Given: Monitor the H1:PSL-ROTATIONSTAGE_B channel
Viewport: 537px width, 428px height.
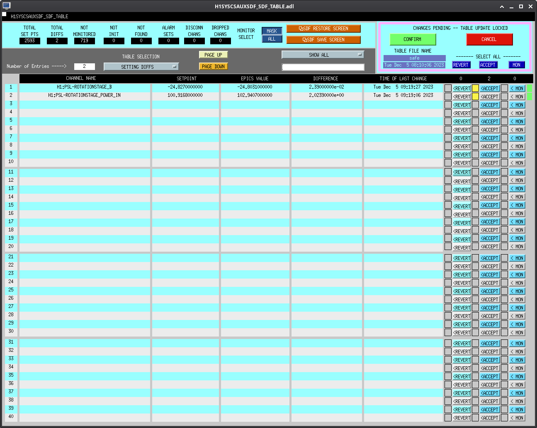Looking at the screenshot, I should 517,89.
